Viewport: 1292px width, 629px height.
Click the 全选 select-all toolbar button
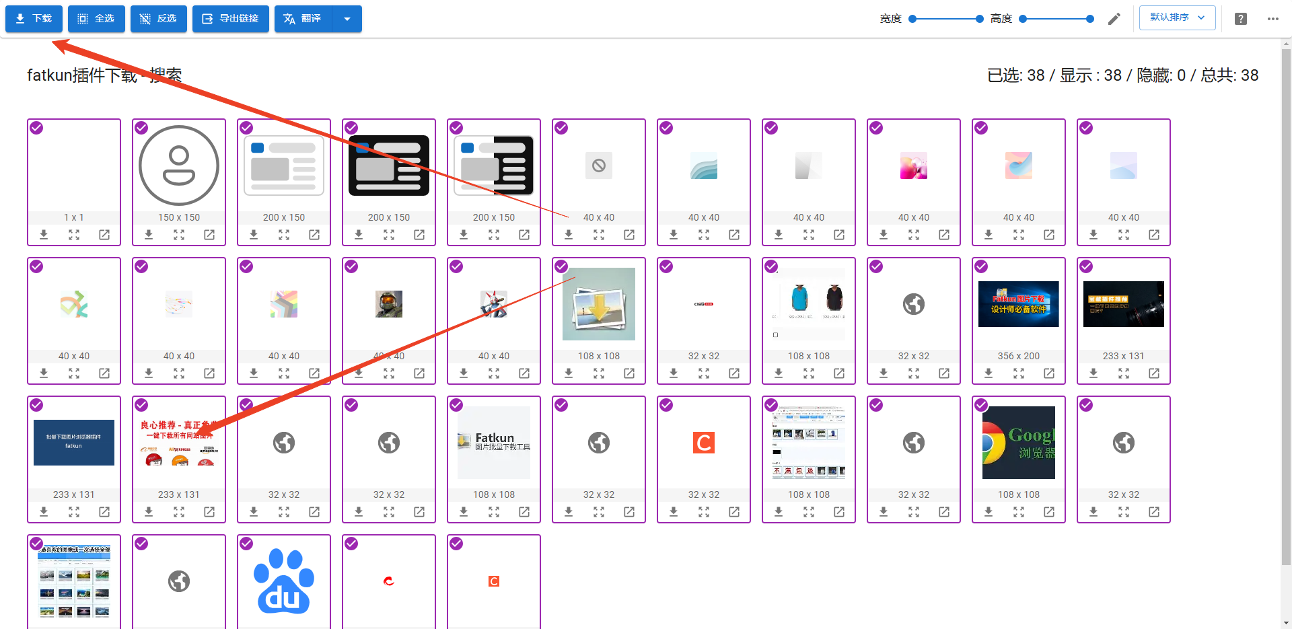[96, 19]
